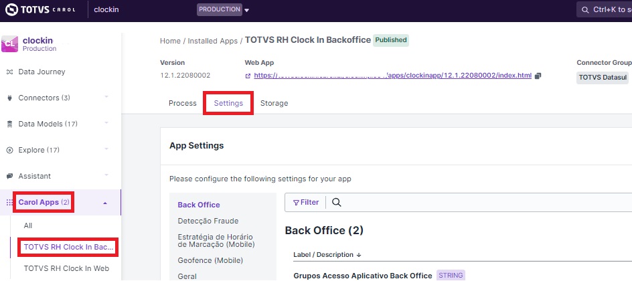
Task: Select the Geofence (Mobile) settings category
Action: 210,260
